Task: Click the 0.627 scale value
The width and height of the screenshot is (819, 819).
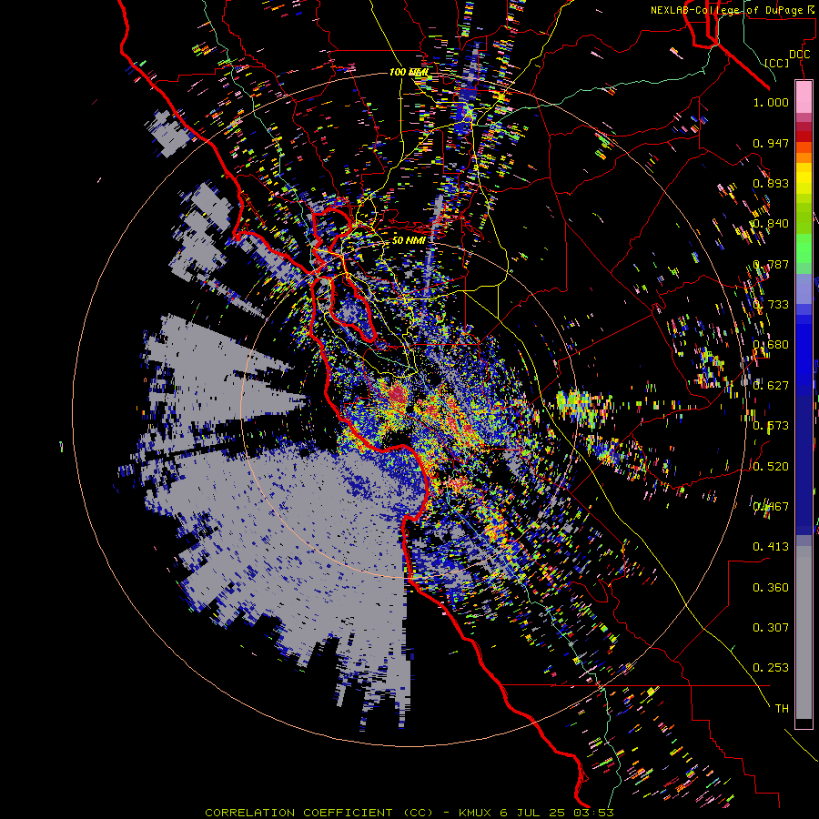Action: click(771, 386)
